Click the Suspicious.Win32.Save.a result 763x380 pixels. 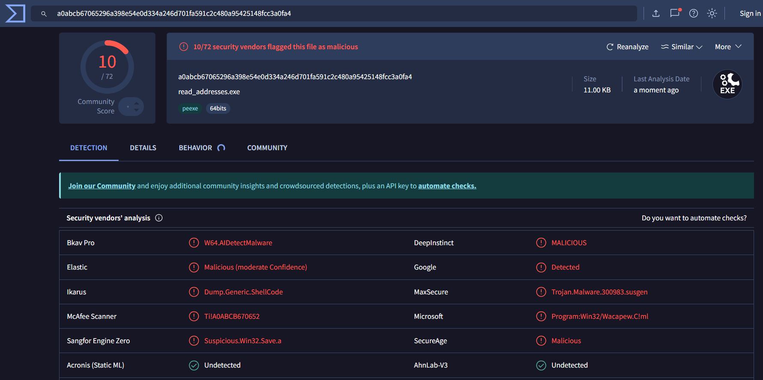(243, 341)
